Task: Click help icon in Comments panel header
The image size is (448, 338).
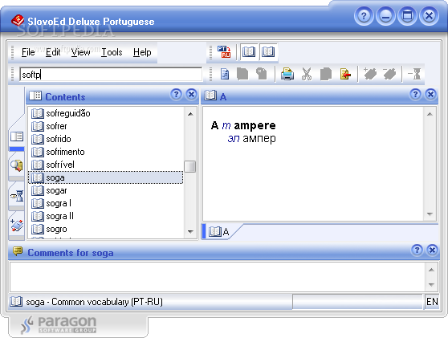Action: [417, 250]
